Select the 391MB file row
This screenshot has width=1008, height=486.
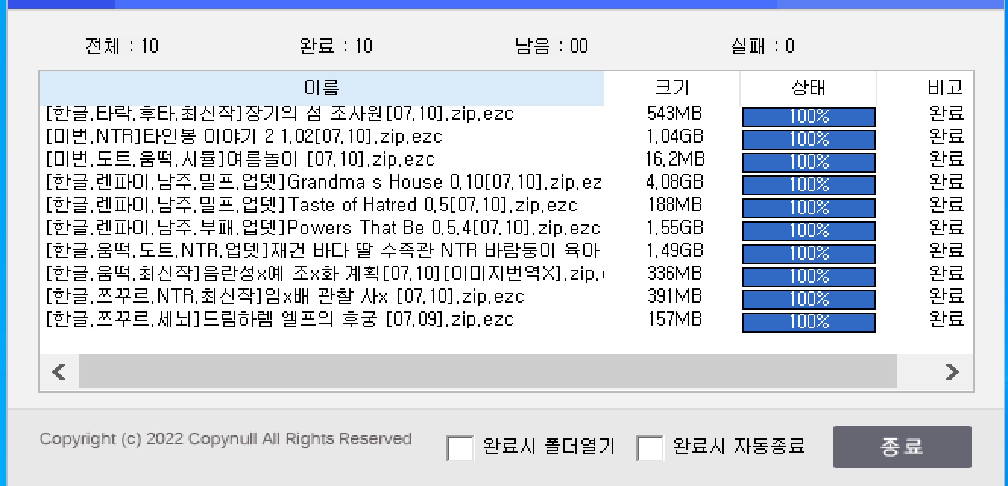point(285,297)
